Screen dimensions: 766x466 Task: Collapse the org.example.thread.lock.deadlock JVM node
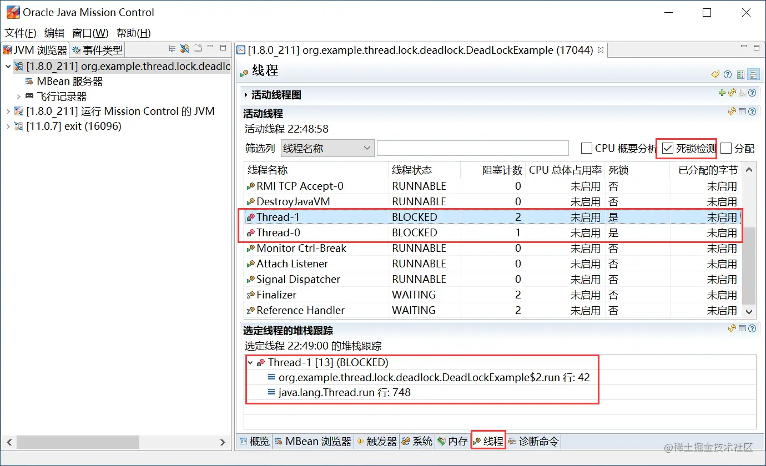pyautogui.click(x=8, y=67)
